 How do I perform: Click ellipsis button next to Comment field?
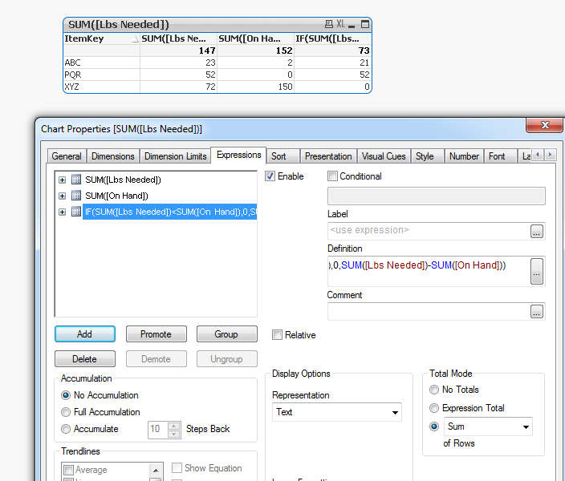[x=537, y=311]
